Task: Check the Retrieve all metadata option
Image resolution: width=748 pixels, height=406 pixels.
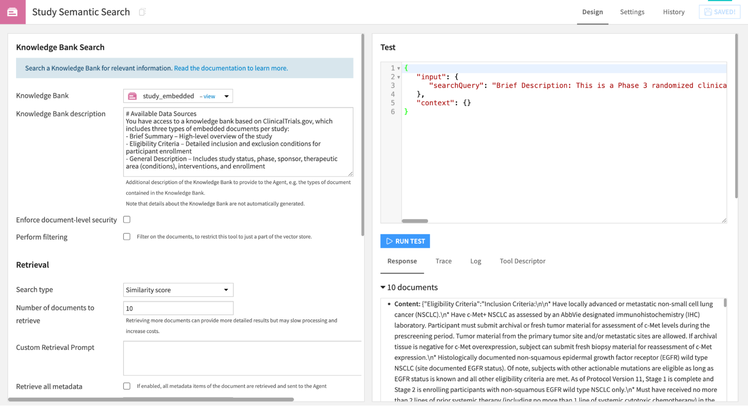Action: pos(127,386)
